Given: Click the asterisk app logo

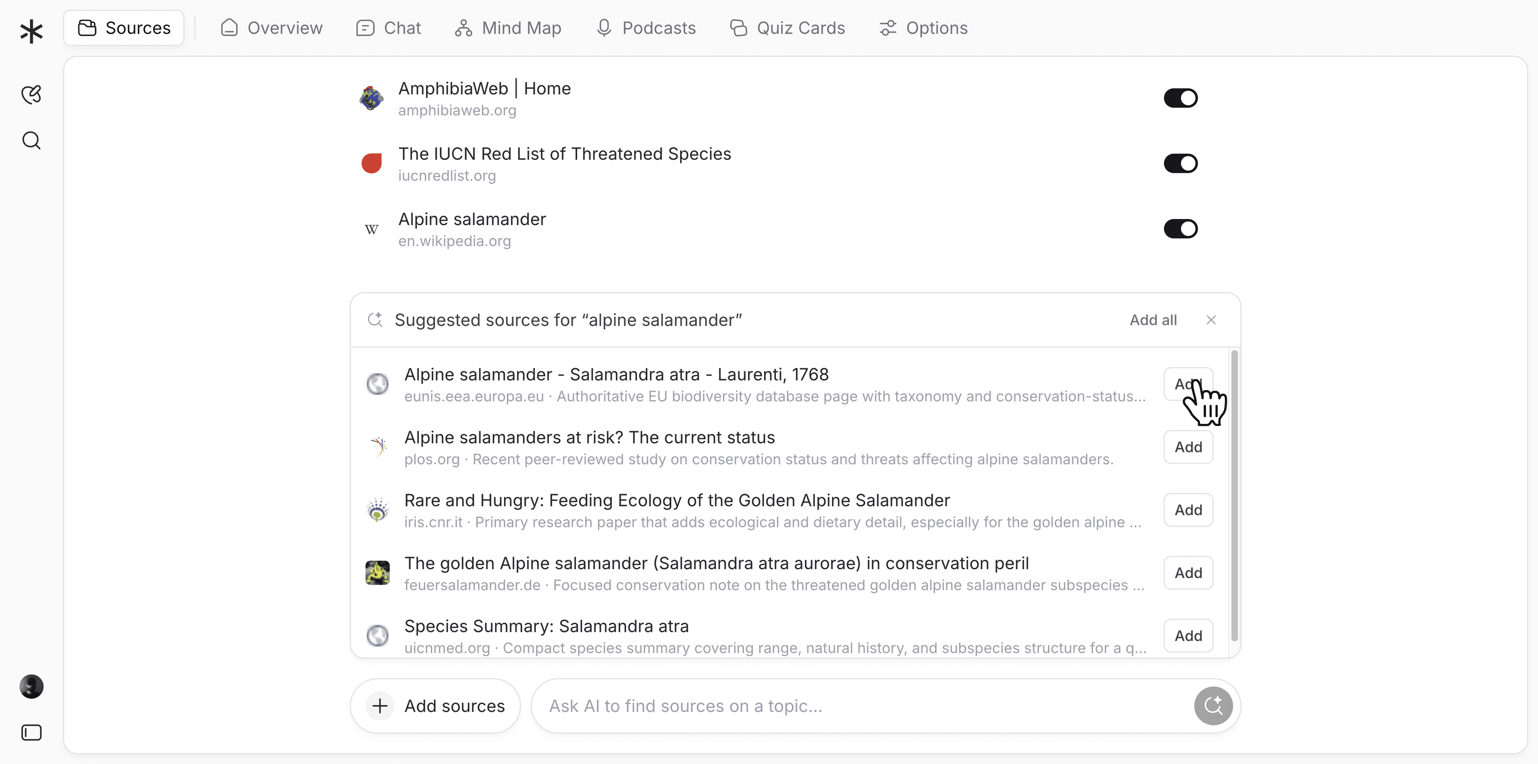Looking at the screenshot, I should click(x=31, y=31).
